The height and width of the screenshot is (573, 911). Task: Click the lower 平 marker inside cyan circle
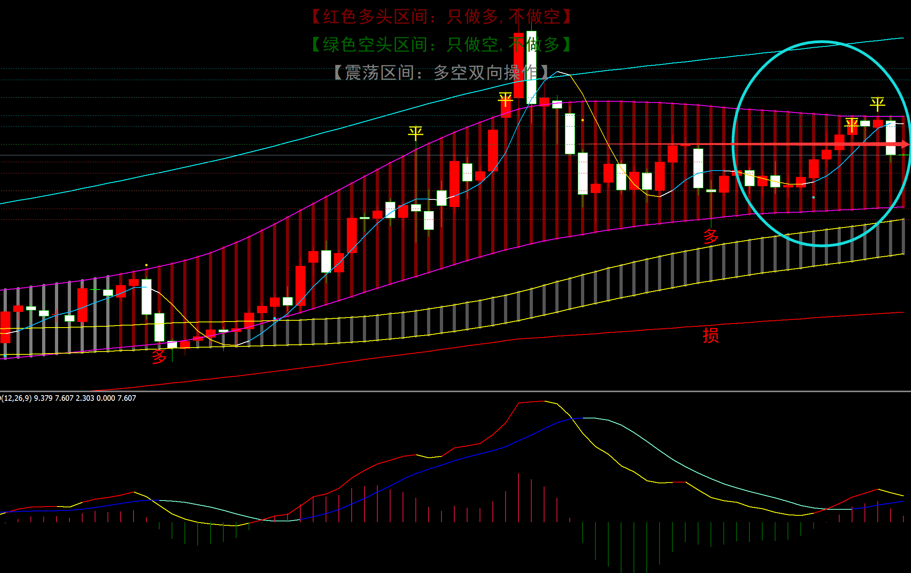(852, 125)
